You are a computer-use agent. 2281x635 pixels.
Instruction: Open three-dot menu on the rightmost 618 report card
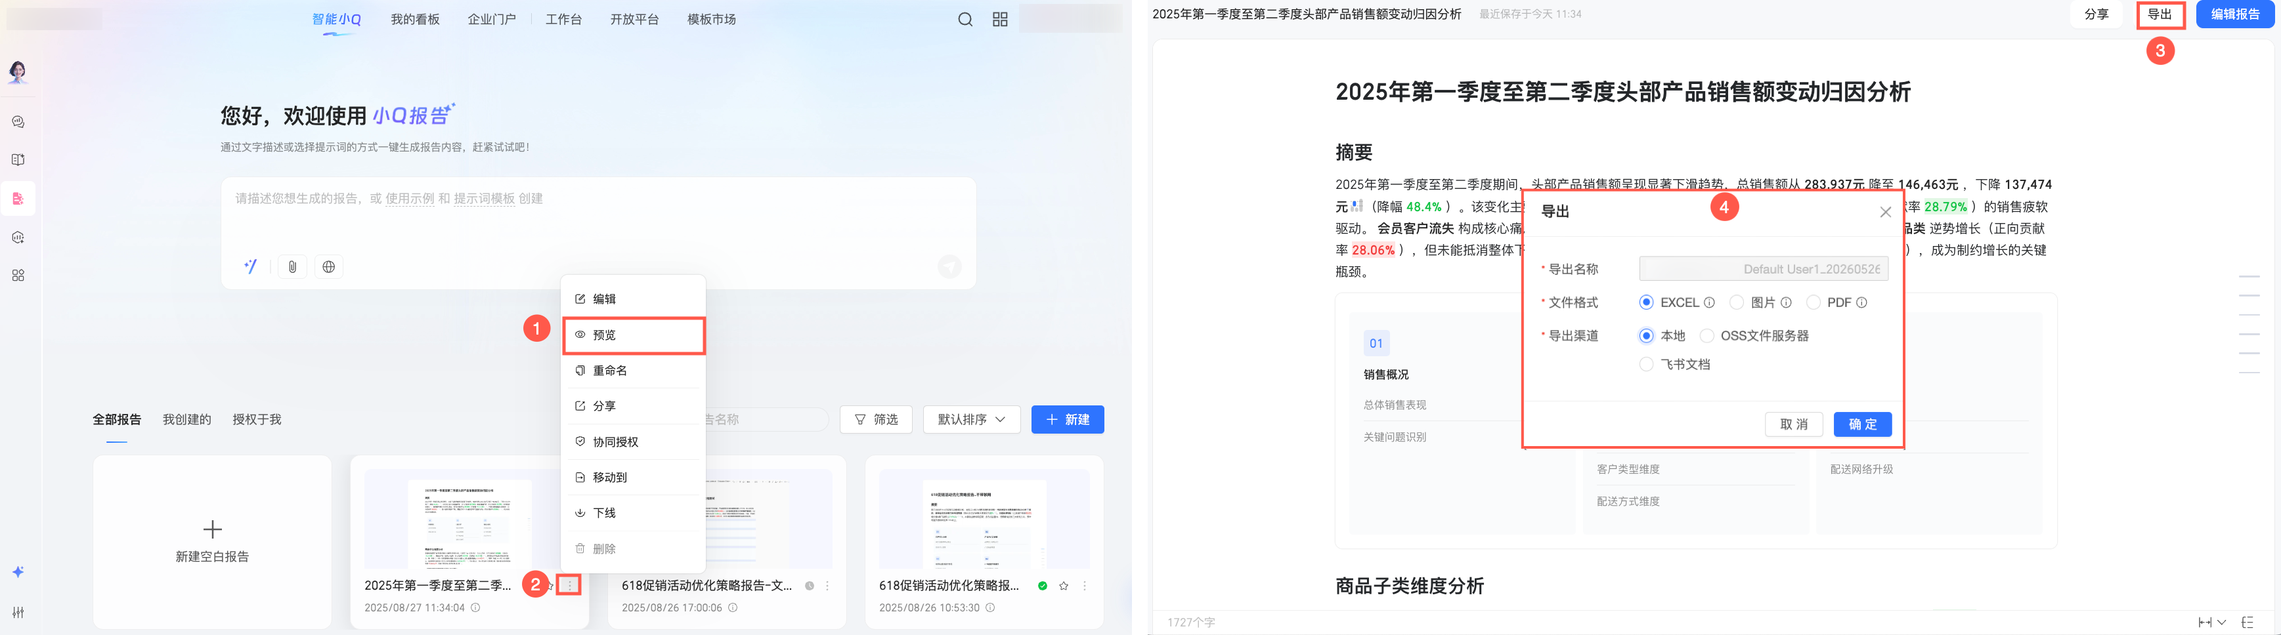point(1085,586)
